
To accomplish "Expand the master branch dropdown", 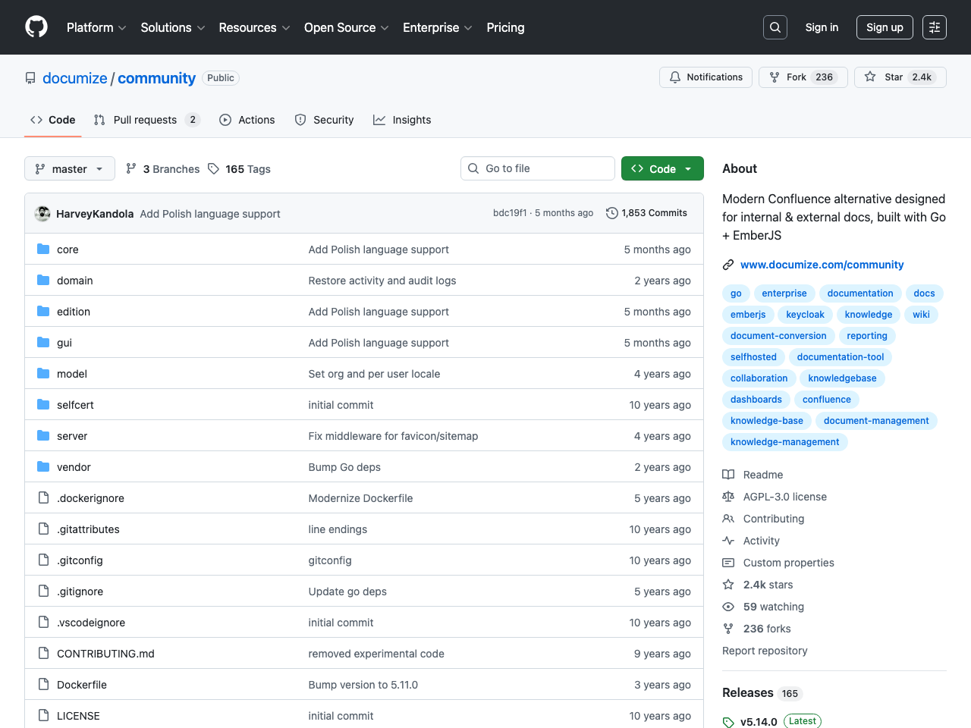I will click(x=70, y=168).
